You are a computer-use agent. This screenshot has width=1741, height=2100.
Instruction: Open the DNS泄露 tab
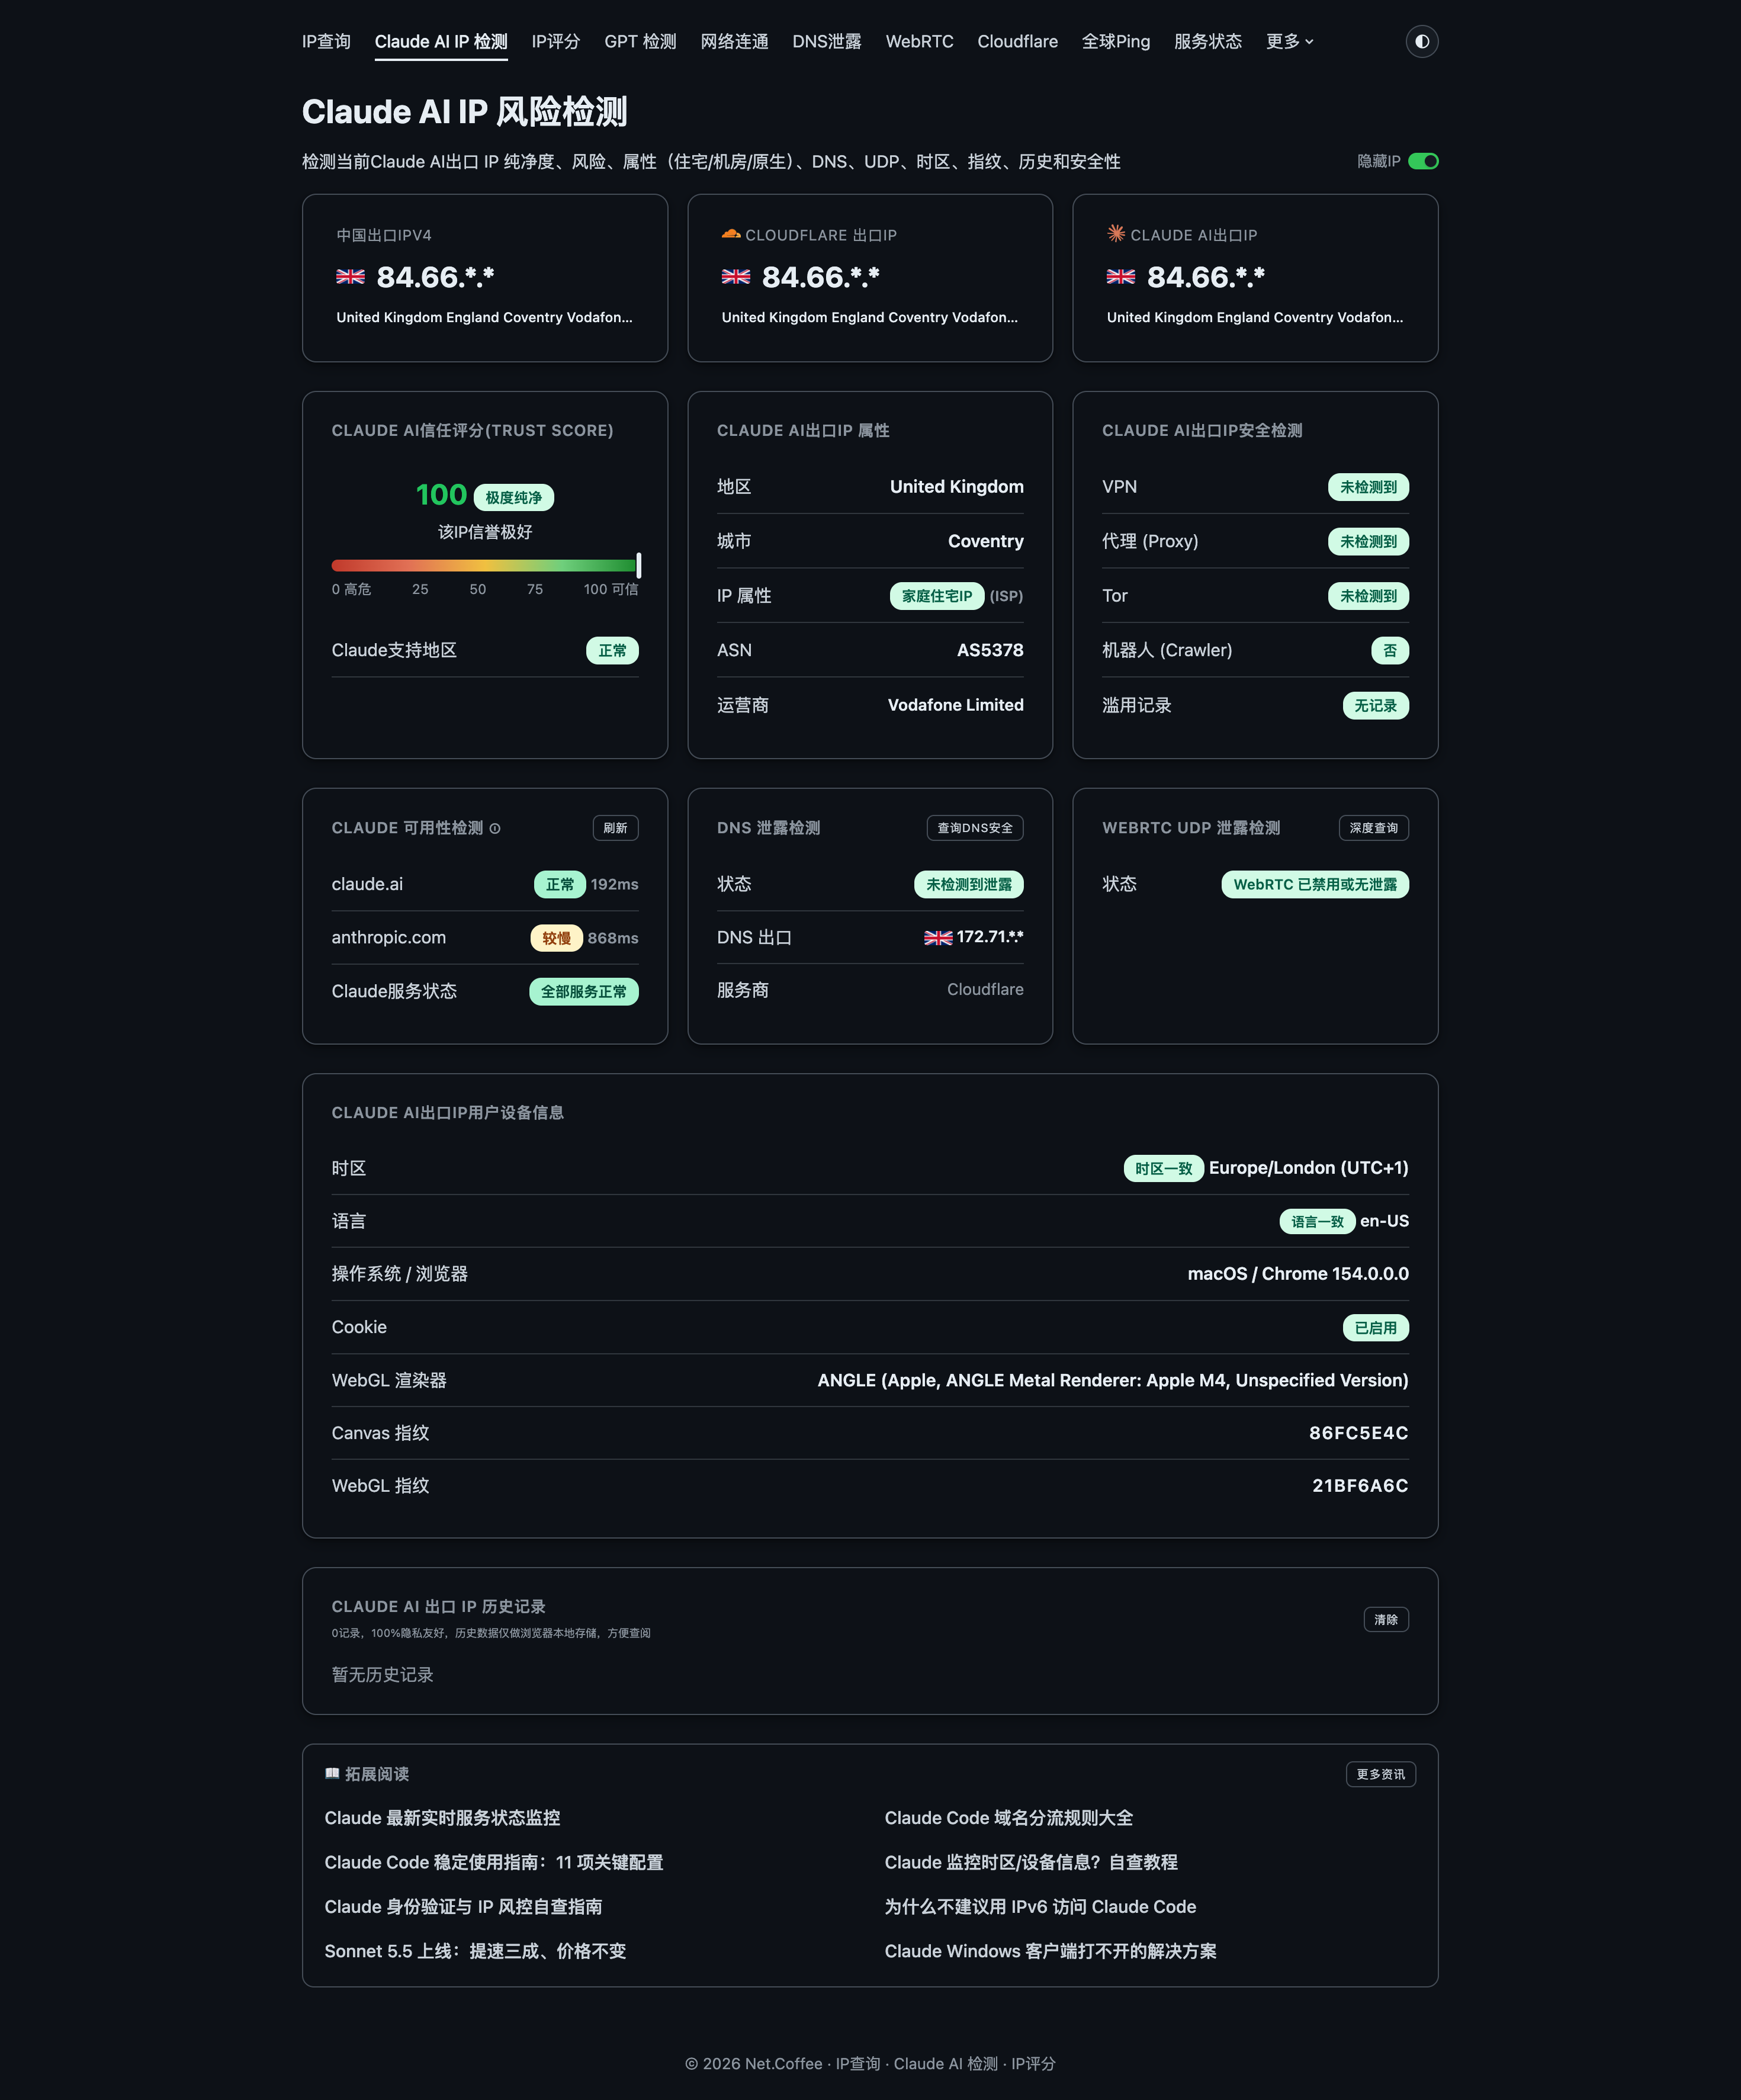827,41
